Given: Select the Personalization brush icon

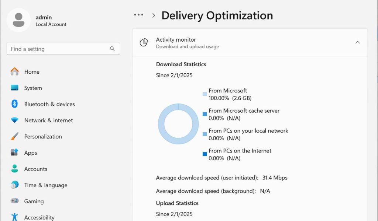Looking at the screenshot, I should (14, 137).
